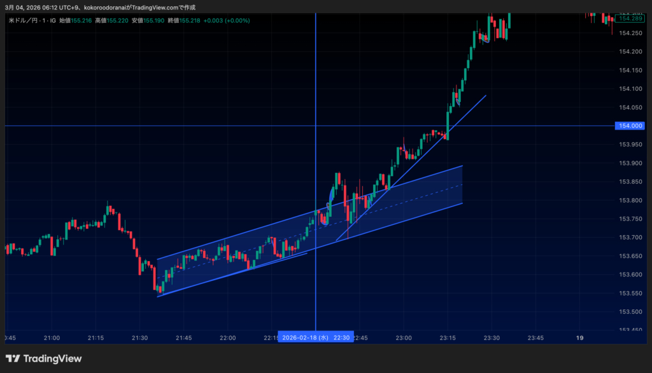652x373 pixels.
Task: Click the 始値 155.216 open value in legend
Action: coord(75,21)
